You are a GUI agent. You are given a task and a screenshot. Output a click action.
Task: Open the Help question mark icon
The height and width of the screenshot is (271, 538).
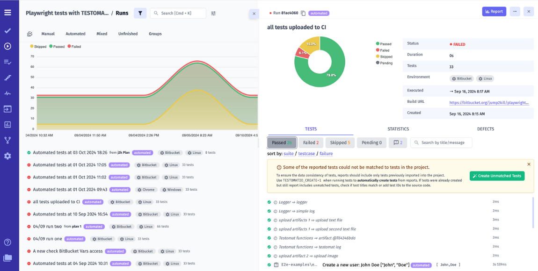(x=7, y=242)
